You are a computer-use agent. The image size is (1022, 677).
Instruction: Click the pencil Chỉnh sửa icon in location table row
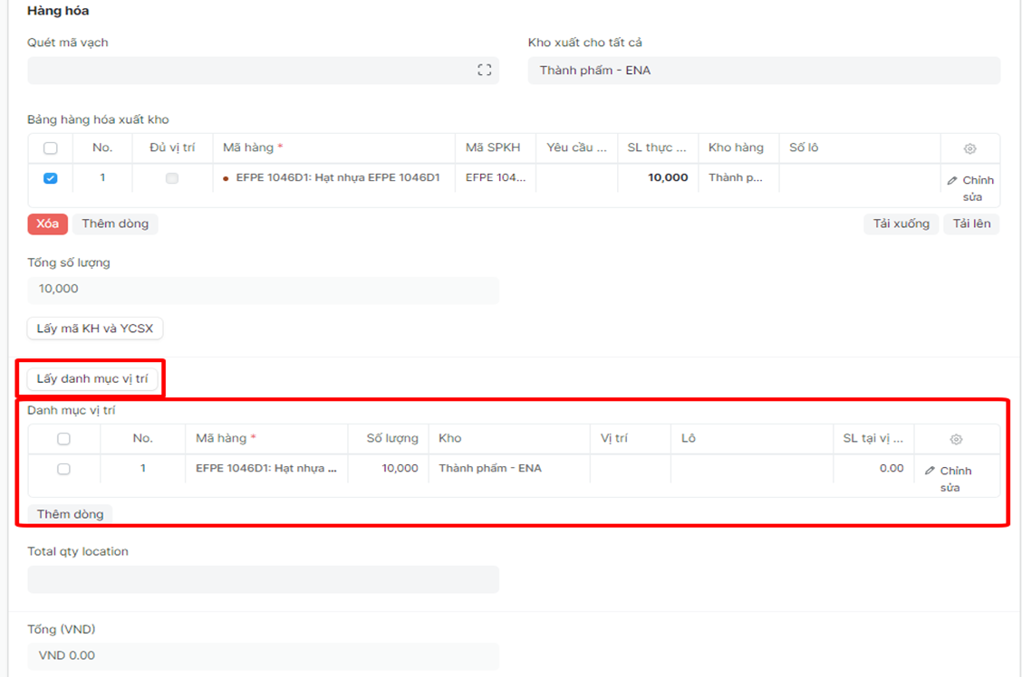tap(930, 472)
